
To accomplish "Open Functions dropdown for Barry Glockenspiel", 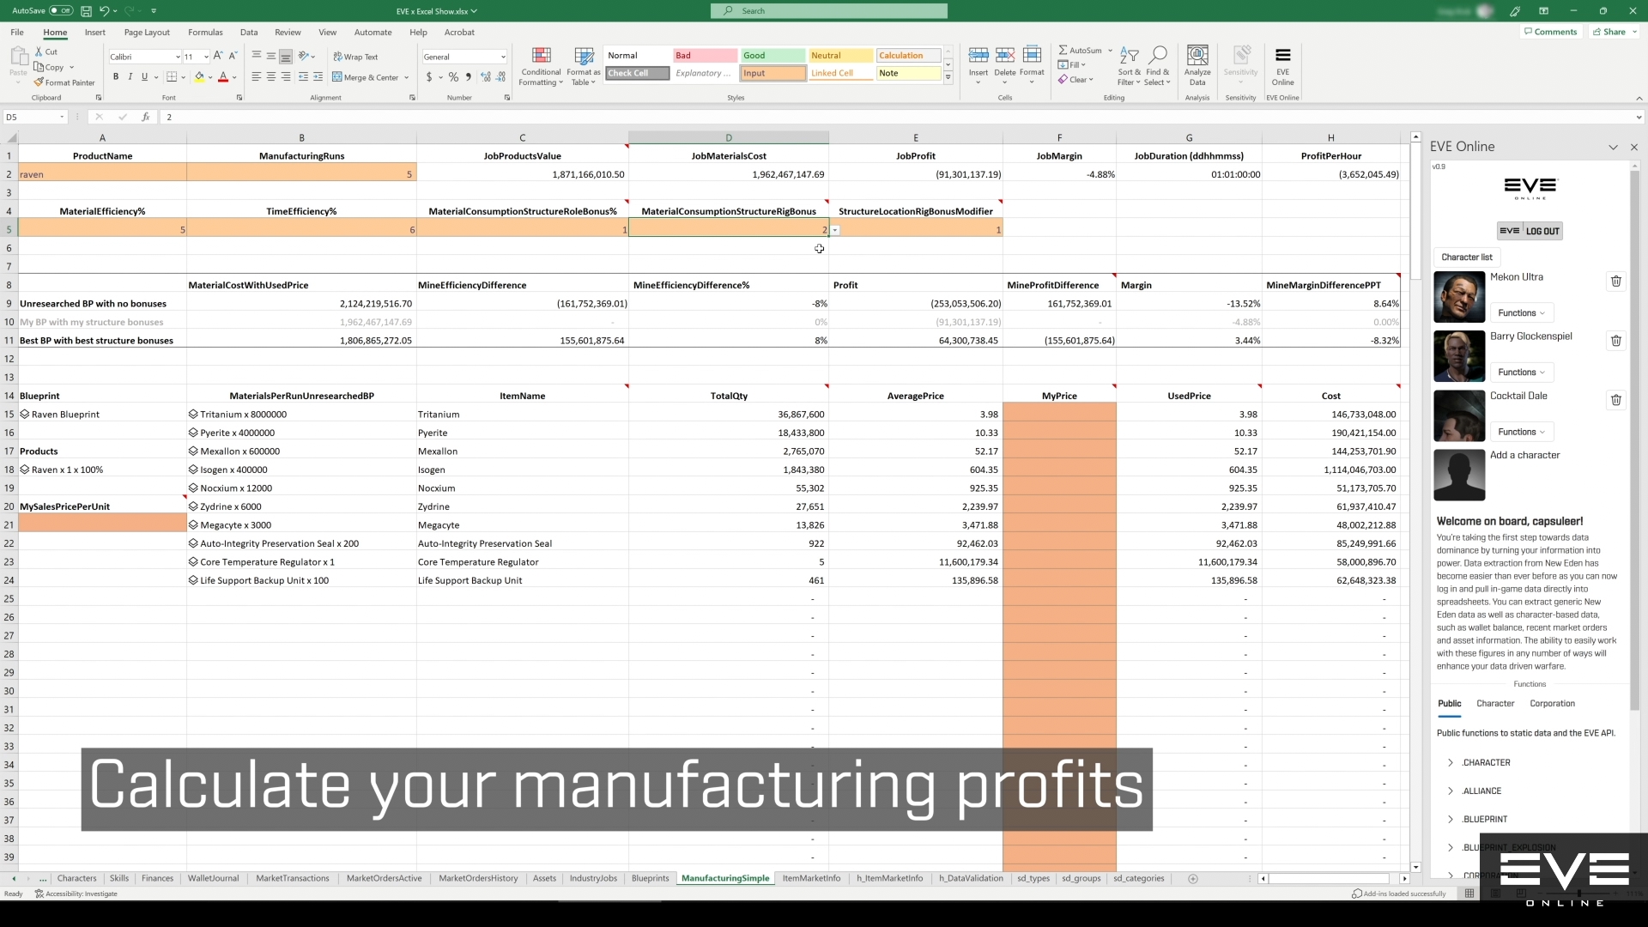I will click(x=1521, y=373).
